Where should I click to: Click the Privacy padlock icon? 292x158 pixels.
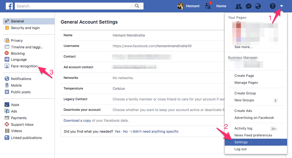pos(7,40)
